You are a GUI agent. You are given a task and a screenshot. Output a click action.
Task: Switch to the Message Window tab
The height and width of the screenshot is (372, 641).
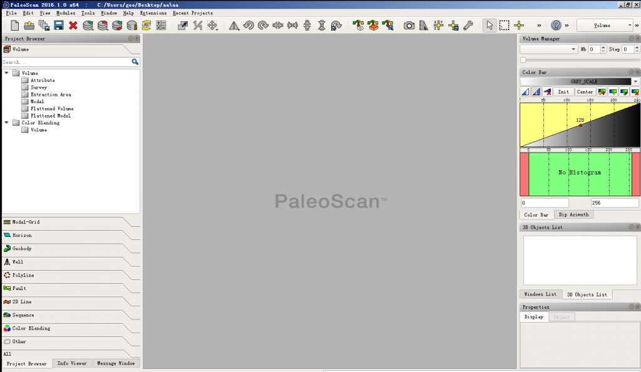point(116,363)
